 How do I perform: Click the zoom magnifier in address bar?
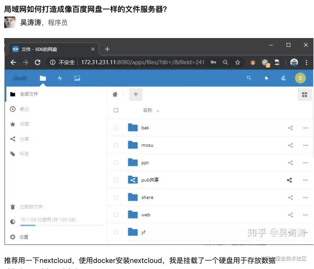coord(226,62)
